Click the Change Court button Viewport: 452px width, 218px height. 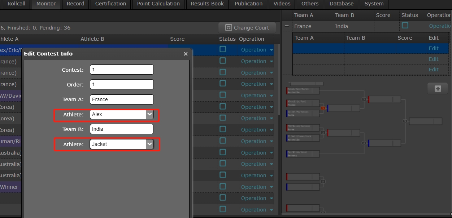coord(247,28)
